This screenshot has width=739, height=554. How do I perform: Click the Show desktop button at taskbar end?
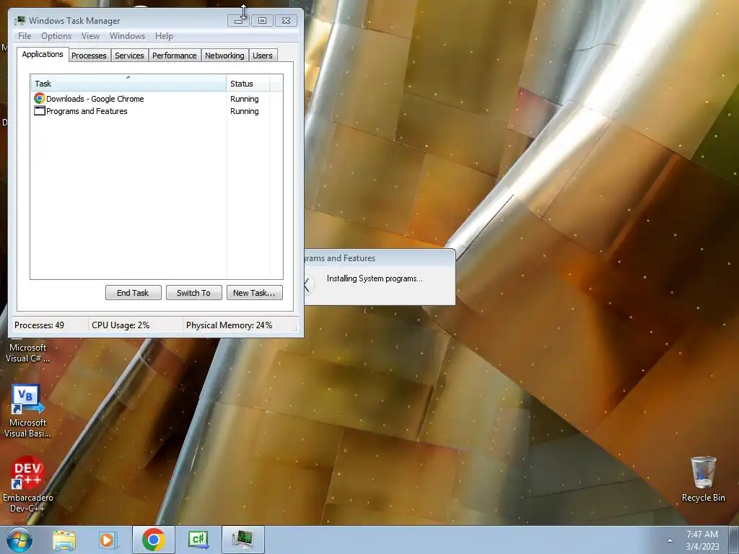coord(734,540)
